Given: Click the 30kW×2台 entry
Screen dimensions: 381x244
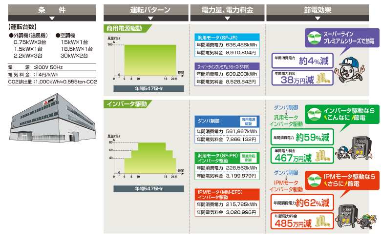Looking at the screenshot, I should coord(74,56).
